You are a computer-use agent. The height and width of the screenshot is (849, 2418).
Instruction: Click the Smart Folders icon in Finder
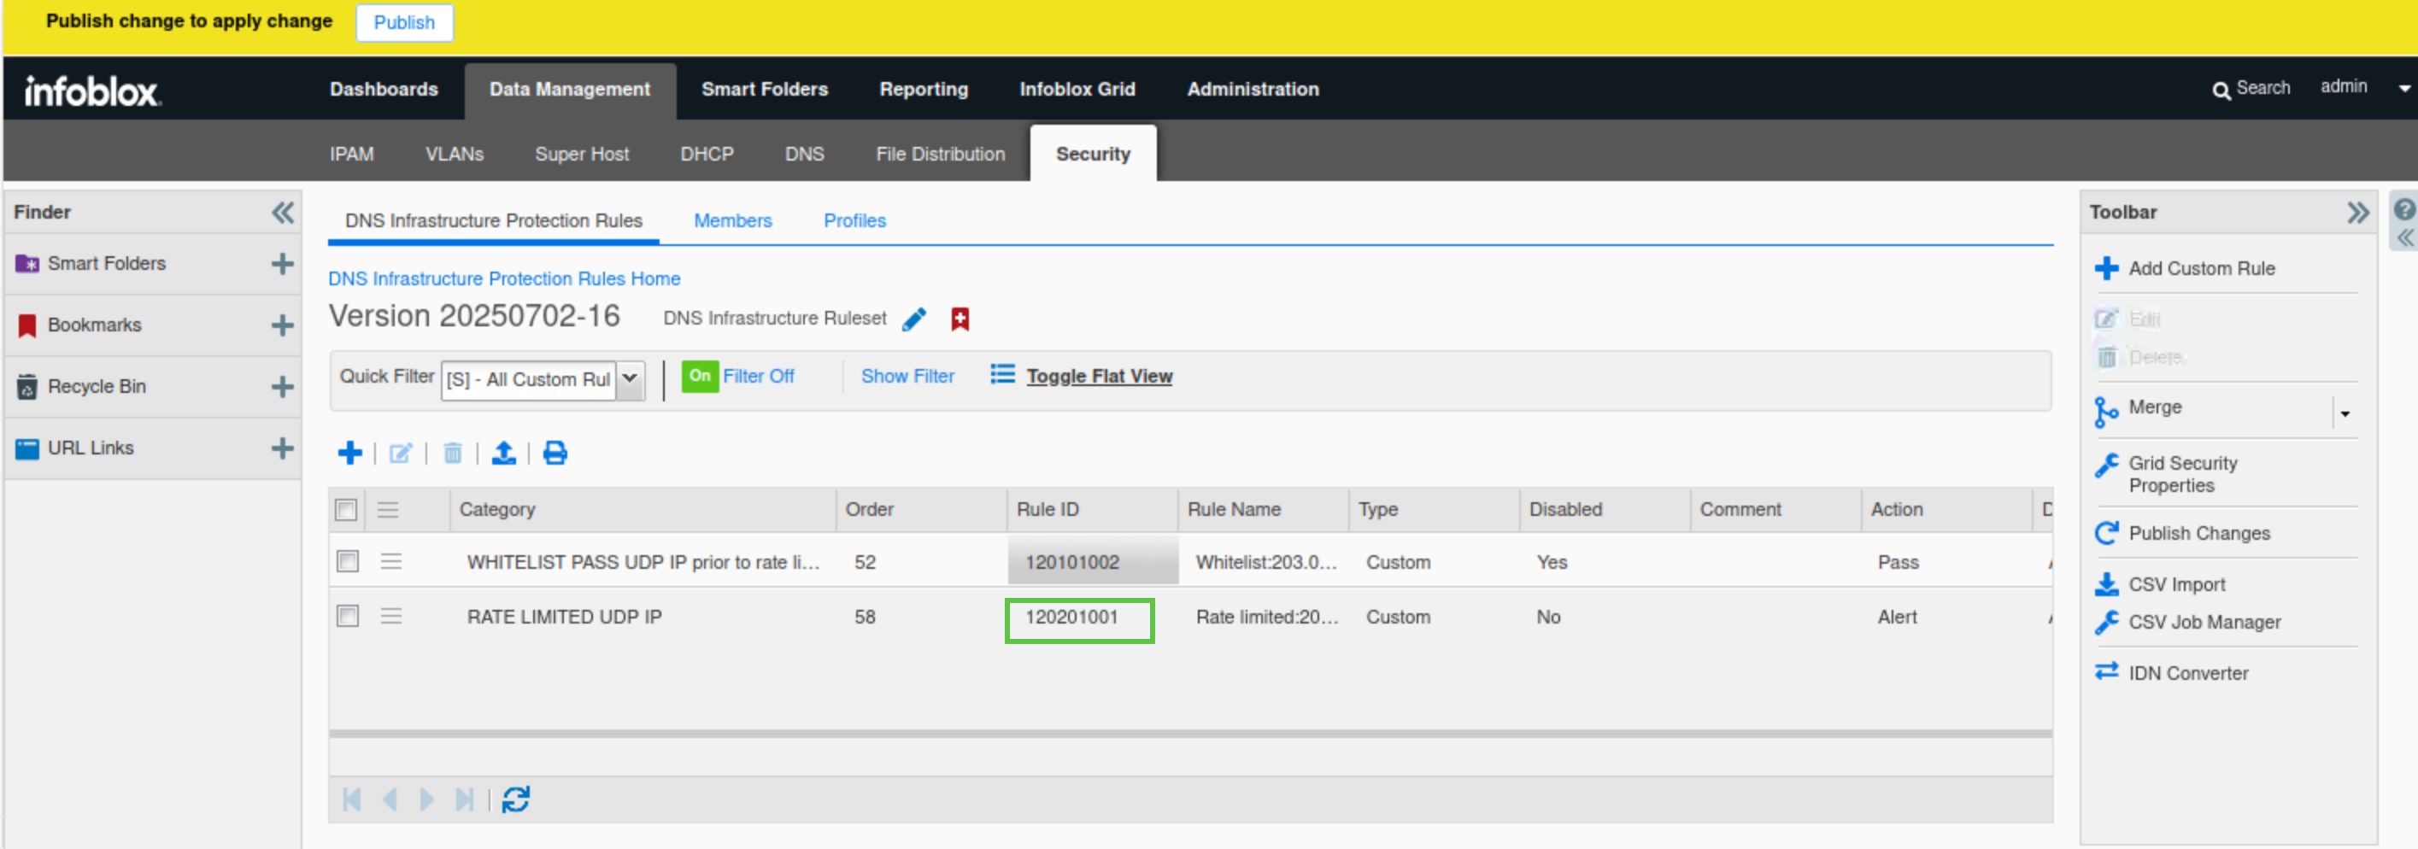[27, 264]
